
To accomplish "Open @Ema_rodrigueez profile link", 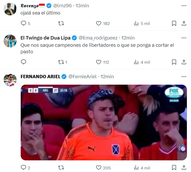I will tap(98, 38).
